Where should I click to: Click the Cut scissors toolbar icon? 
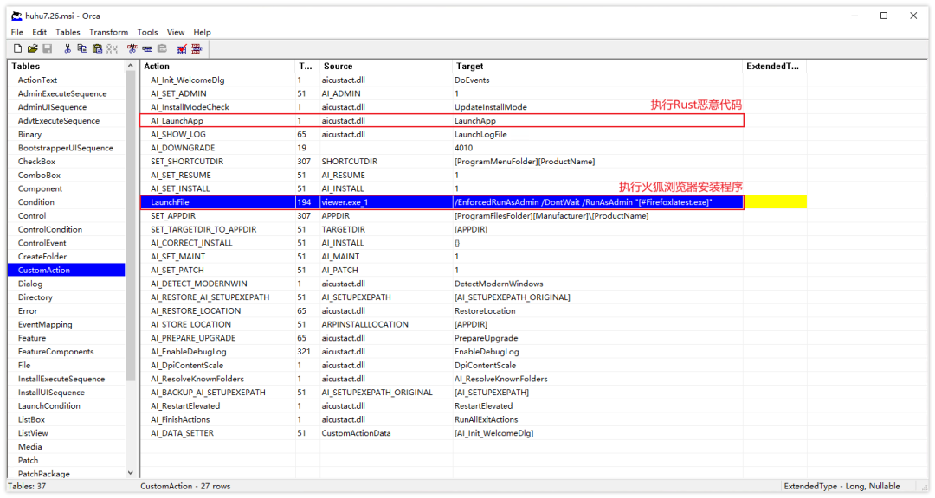(x=68, y=48)
